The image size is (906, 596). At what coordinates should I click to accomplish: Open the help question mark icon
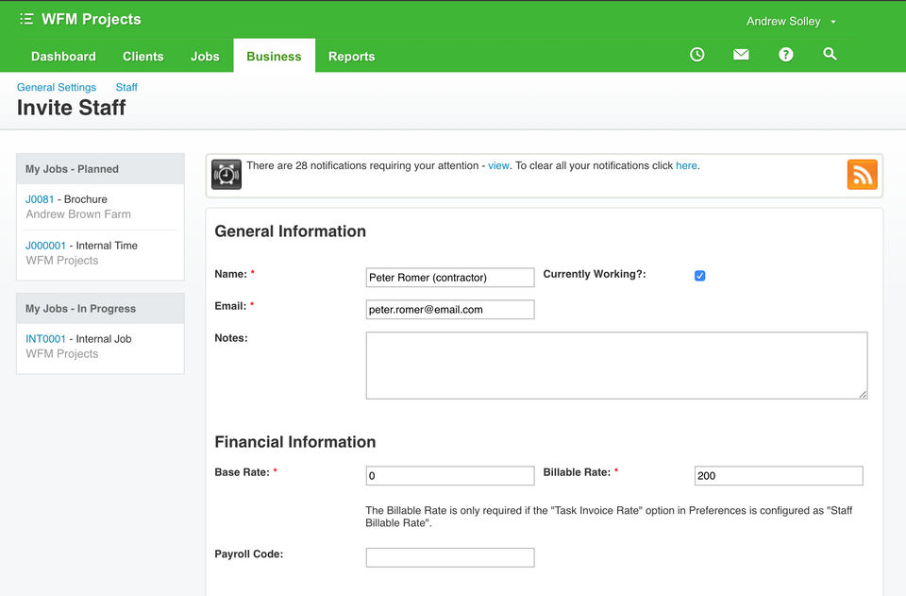785,55
